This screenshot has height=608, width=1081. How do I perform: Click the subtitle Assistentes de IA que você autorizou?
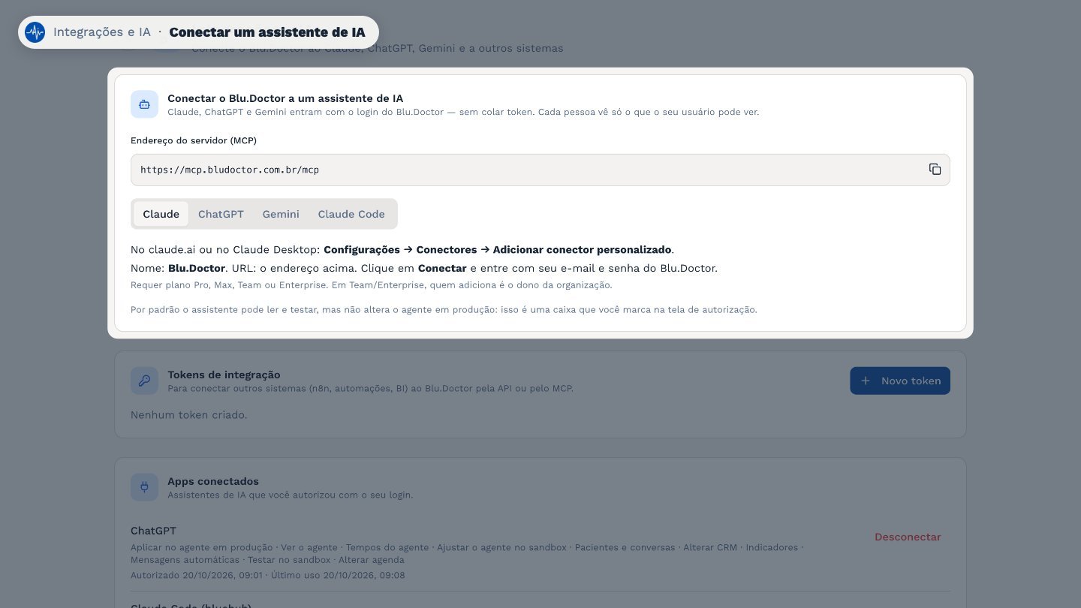pos(290,495)
